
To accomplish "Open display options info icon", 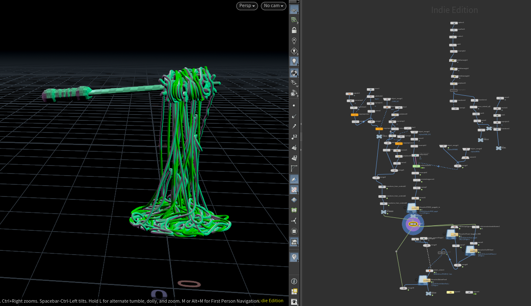I will click(x=294, y=281).
